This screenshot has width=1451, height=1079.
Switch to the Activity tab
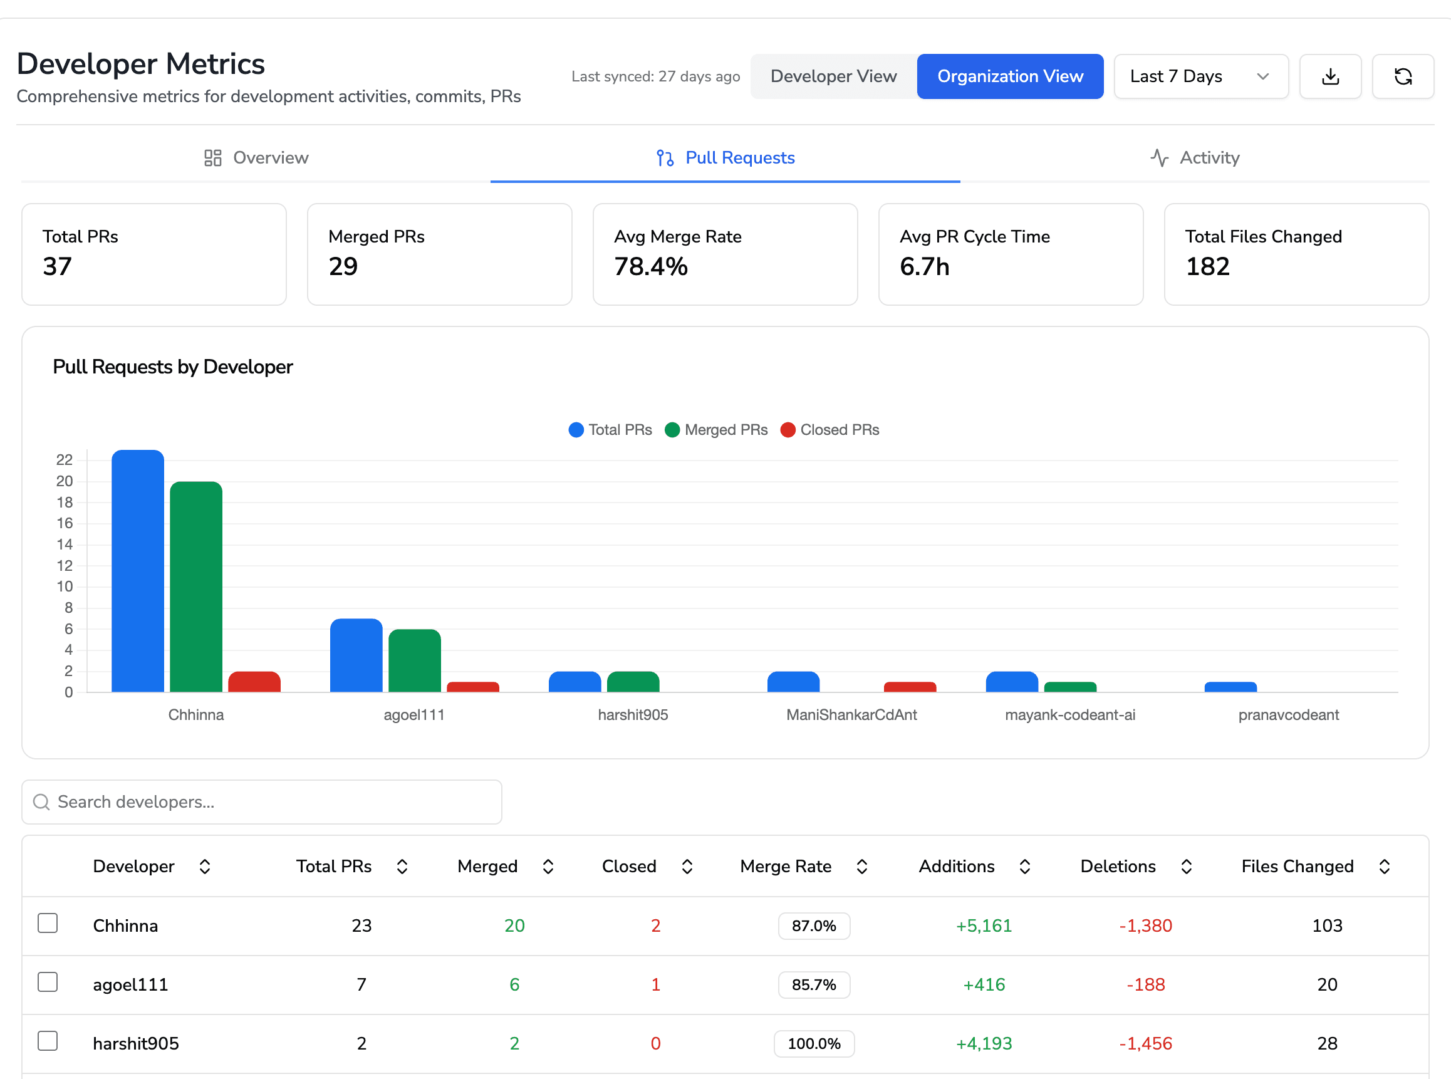(1194, 157)
